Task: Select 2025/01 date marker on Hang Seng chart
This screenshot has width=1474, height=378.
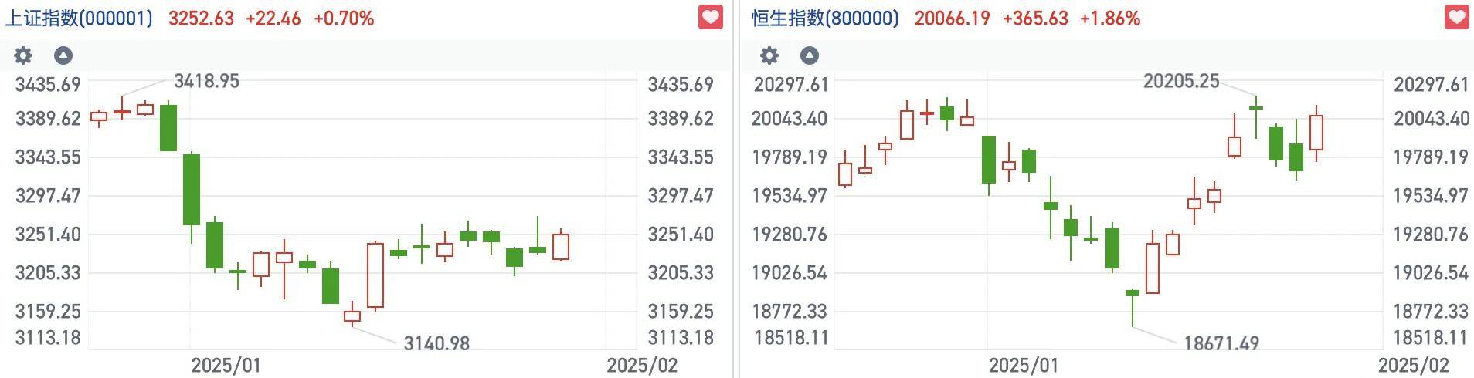Action: pyautogui.click(x=1024, y=365)
